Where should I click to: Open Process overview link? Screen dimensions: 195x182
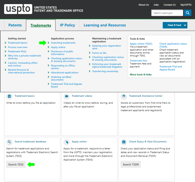(18, 47)
